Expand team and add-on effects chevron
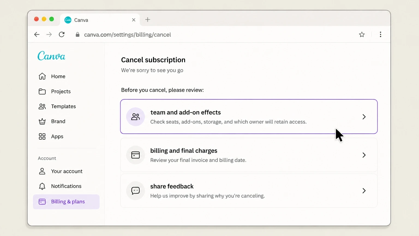 [x=364, y=117]
